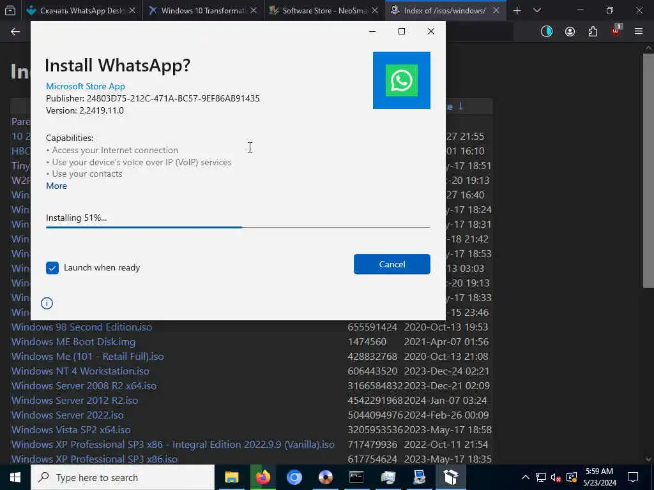Open new tab with plus button
The height and width of the screenshot is (490, 654).
point(517,10)
